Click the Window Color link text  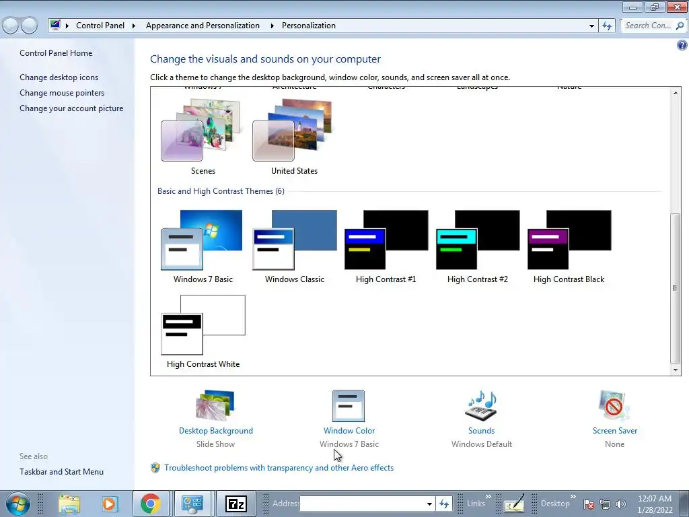(x=349, y=431)
